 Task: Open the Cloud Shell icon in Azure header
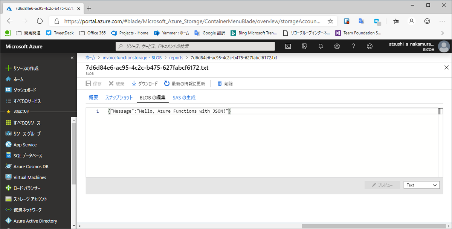288,46
